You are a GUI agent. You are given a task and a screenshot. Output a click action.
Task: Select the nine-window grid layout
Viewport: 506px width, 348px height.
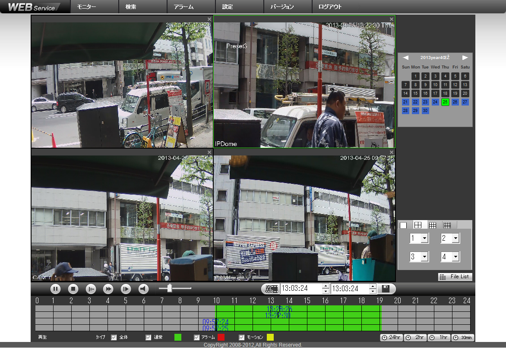(x=433, y=225)
